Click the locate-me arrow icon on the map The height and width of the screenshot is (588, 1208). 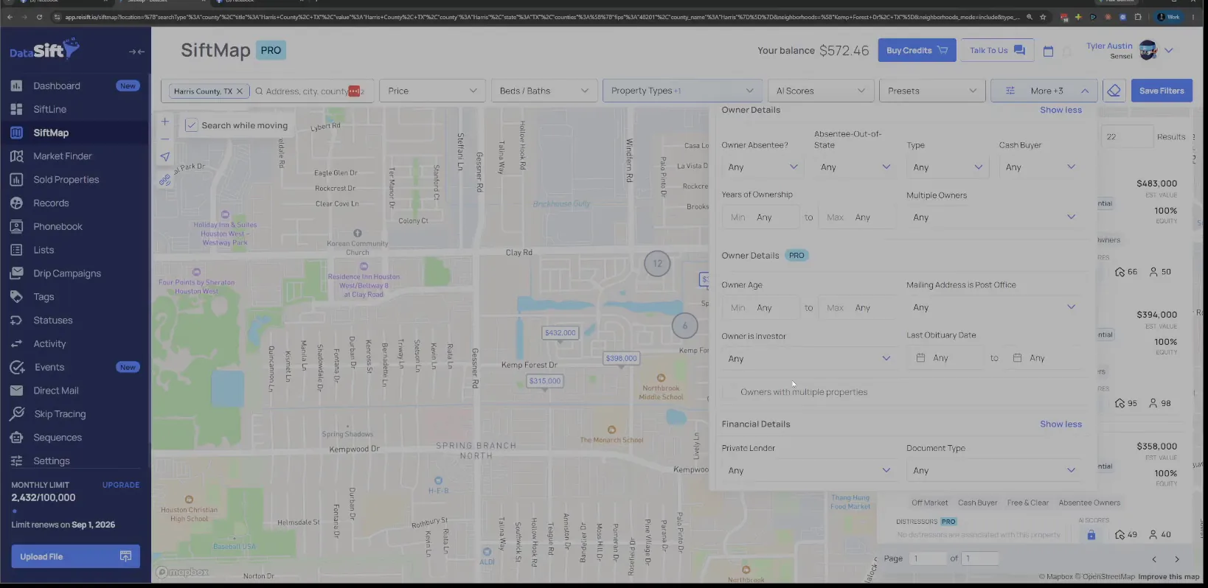(165, 156)
